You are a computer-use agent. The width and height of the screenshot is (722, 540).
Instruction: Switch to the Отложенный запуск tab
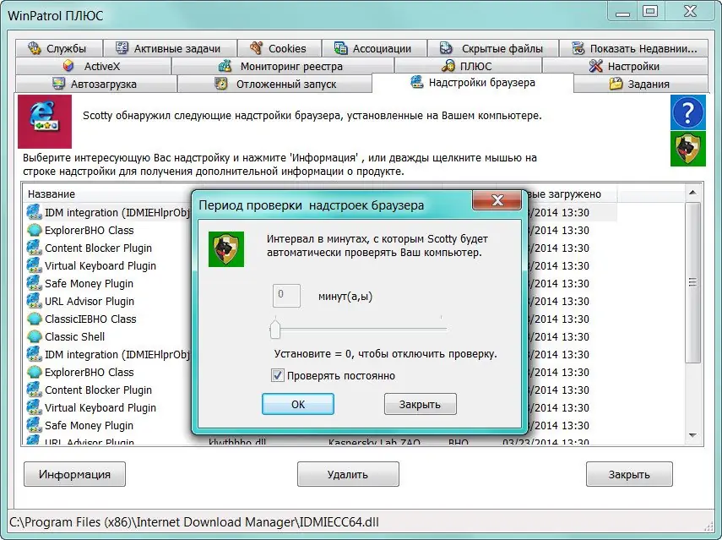275,84
